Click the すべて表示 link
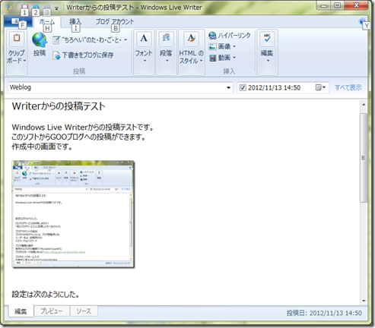Screen dimensions: 375x328 pos(348,87)
